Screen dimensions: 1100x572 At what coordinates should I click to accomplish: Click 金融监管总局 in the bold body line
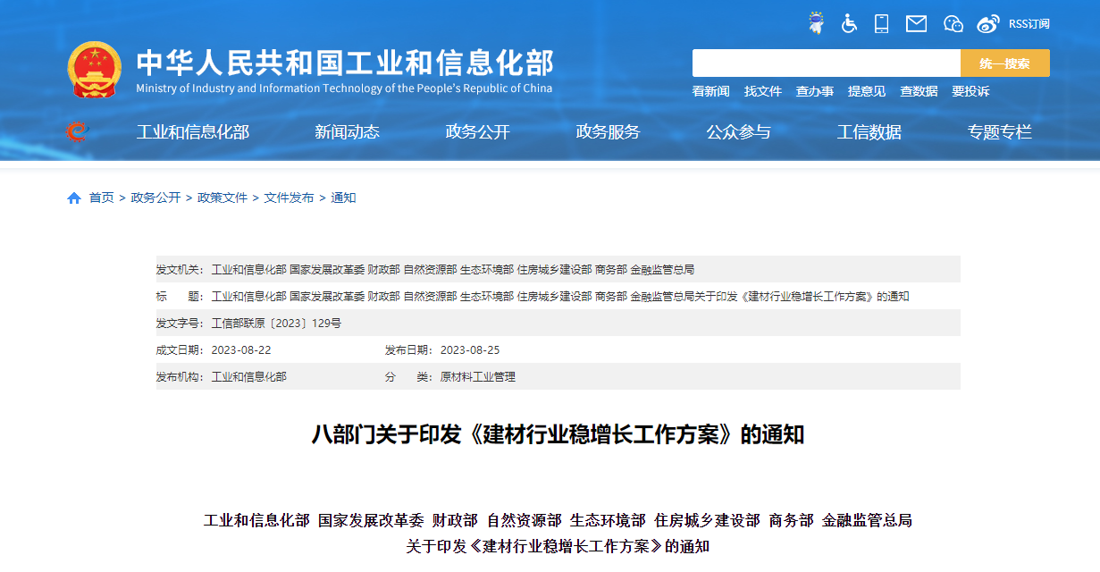[867, 520]
